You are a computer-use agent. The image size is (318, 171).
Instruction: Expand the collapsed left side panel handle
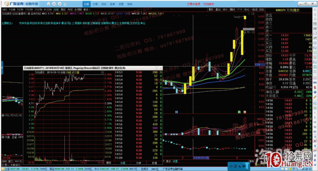[x=2, y=67]
